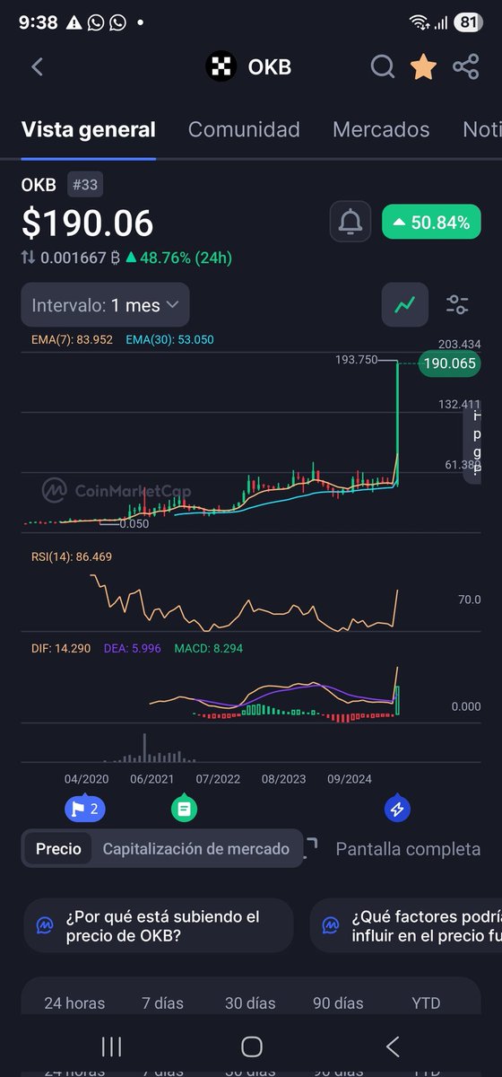Select the Precio chart mode

(58, 848)
